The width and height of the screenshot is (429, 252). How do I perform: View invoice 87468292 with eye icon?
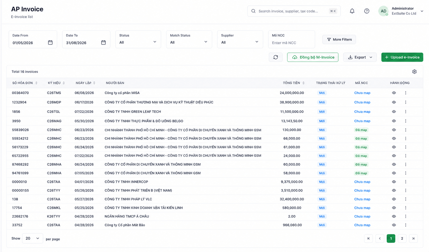click(394, 164)
